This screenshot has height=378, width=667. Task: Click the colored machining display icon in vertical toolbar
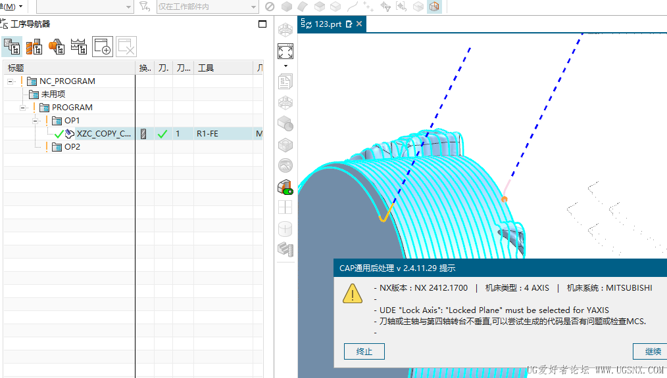coord(285,187)
